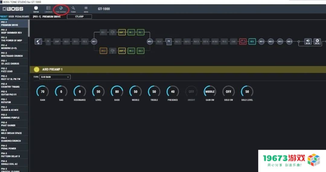Select the FX 2 block
Image resolution: width=326 pixels, height=172 pixels.
coord(85,42)
